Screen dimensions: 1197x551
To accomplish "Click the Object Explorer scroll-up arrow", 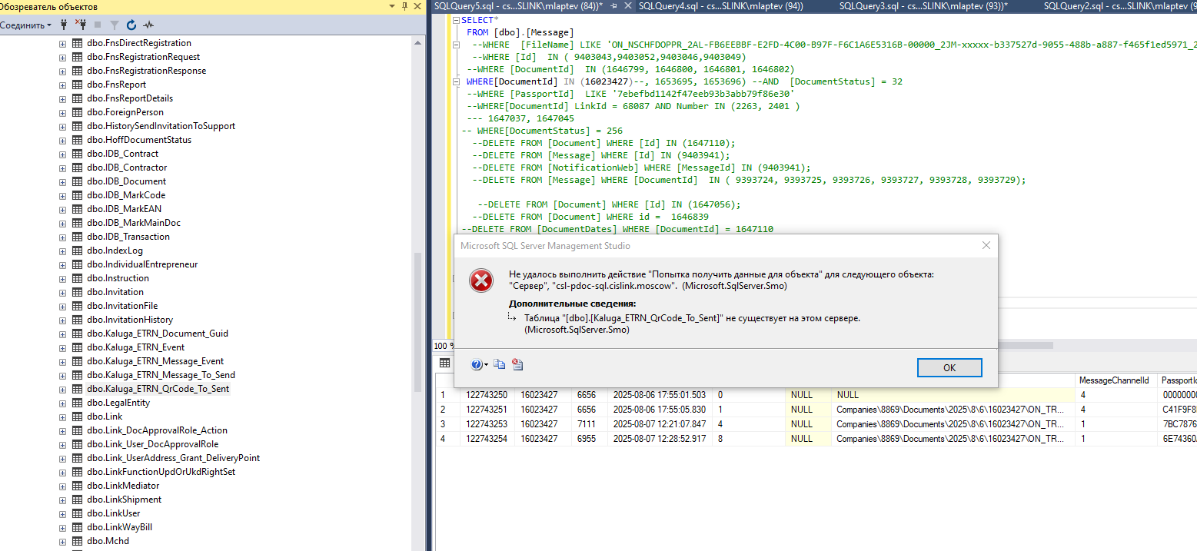I will coord(418,42).
